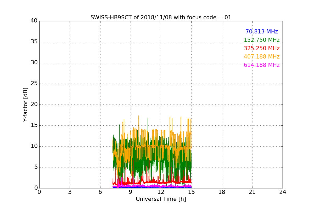Image resolution: width=314 pixels, height=209 pixels.
Task: Click the x-axis tick label 9
Action: (131, 192)
